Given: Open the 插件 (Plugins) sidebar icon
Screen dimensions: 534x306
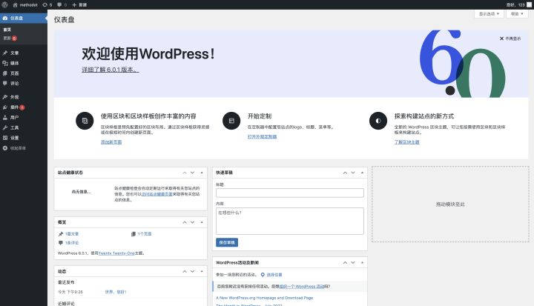Looking at the screenshot, I should [5, 107].
